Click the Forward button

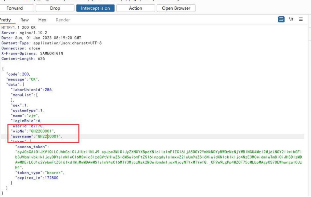pos(15,8)
